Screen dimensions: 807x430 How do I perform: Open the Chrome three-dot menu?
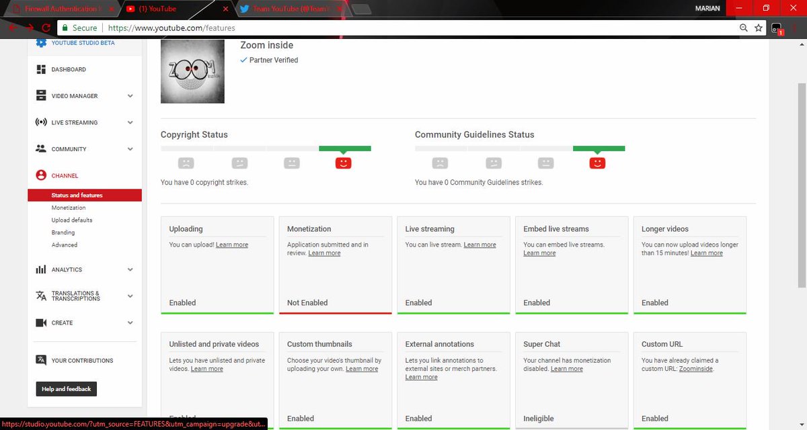pos(796,28)
